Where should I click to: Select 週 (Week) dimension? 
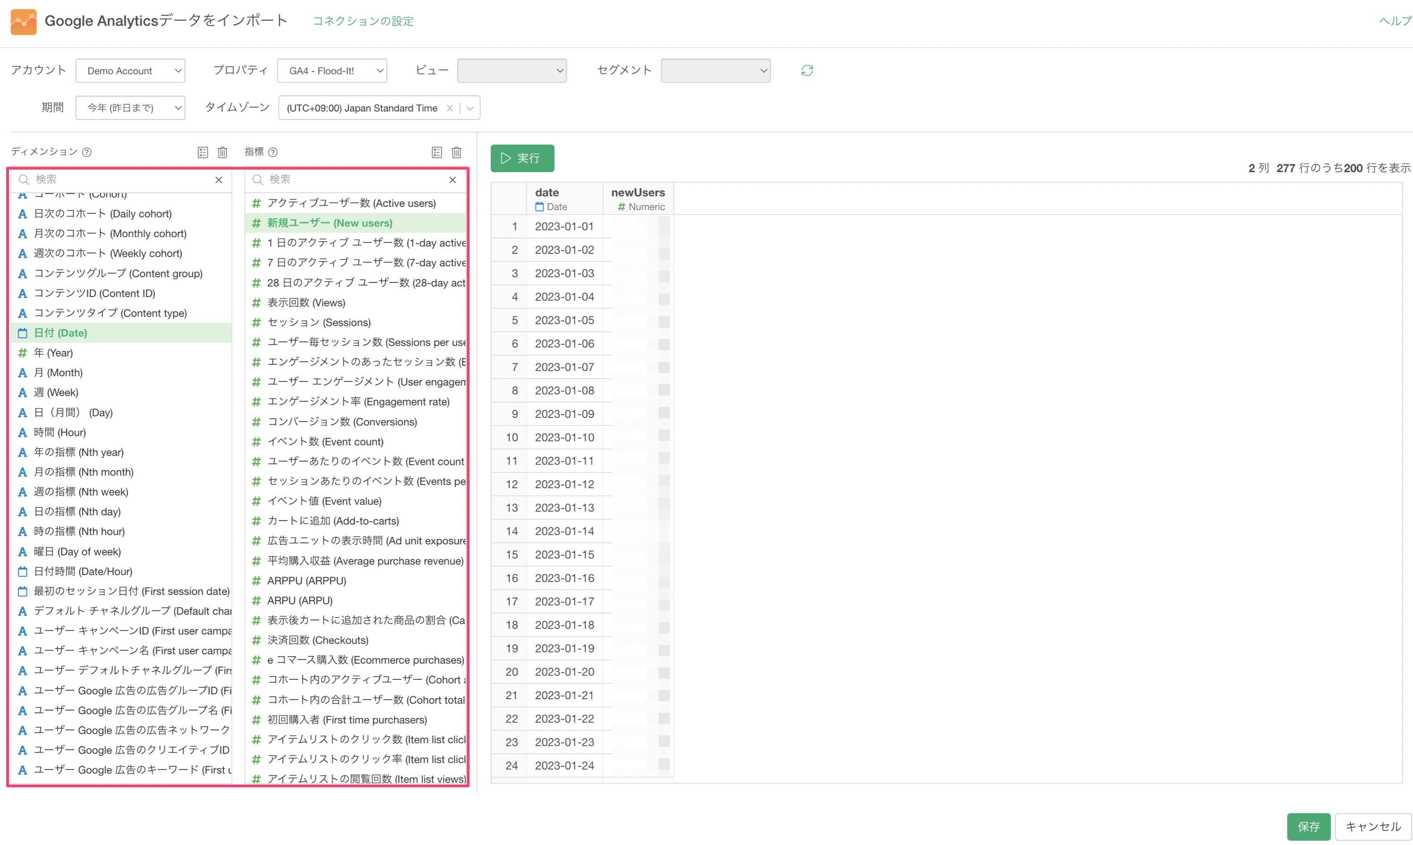pos(121,393)
